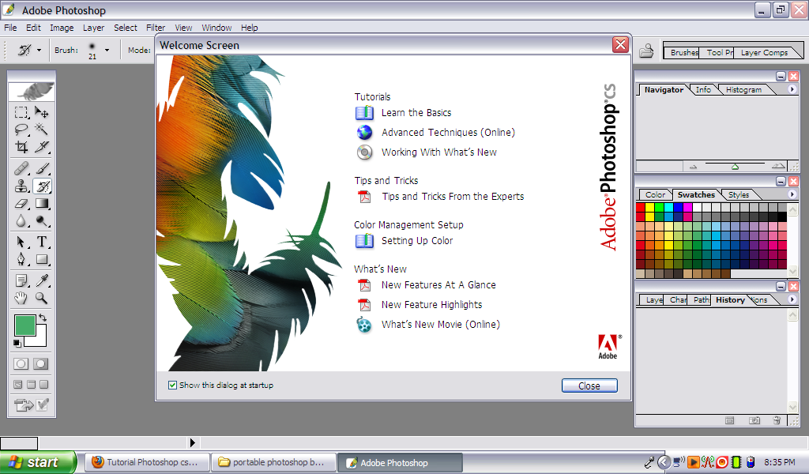Viewport: 809px width, 474px height.
Task: Select the Rectangular Marquee tool
Action: 21,112
